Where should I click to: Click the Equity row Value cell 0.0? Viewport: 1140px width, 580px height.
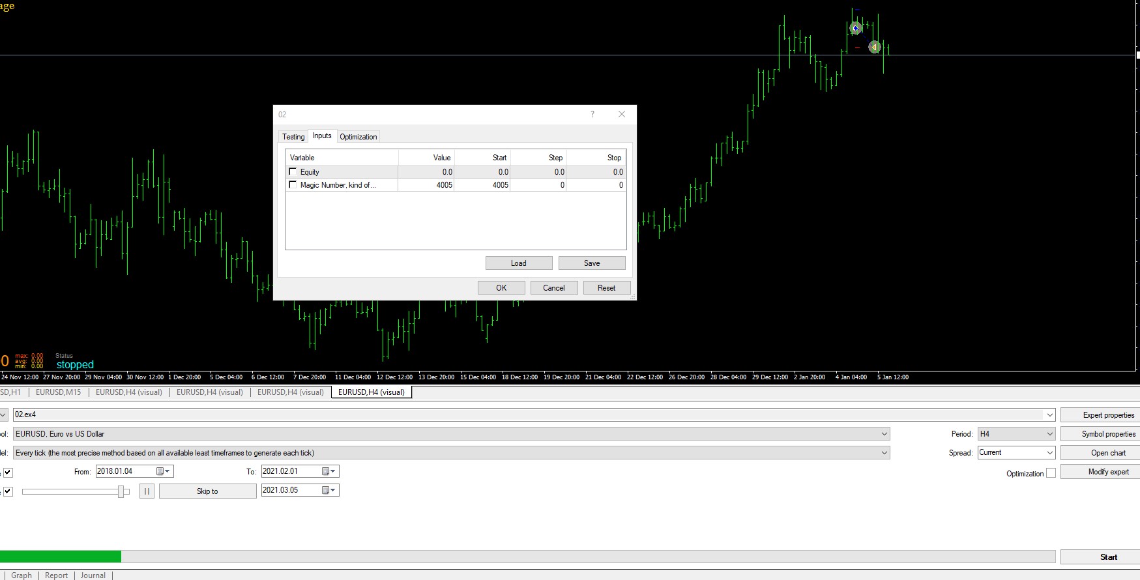[x=426, y=172]
